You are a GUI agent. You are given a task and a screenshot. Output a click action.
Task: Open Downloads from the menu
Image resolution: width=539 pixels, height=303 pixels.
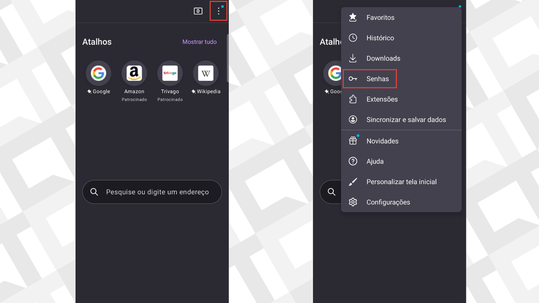(383, 58)
